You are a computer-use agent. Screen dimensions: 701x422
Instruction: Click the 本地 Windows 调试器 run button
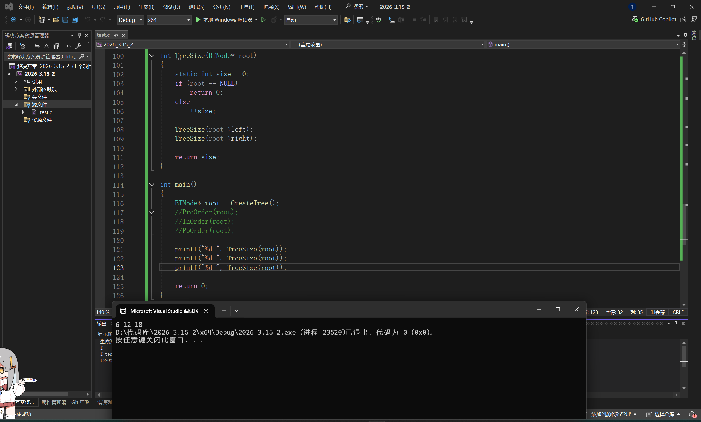224,20
